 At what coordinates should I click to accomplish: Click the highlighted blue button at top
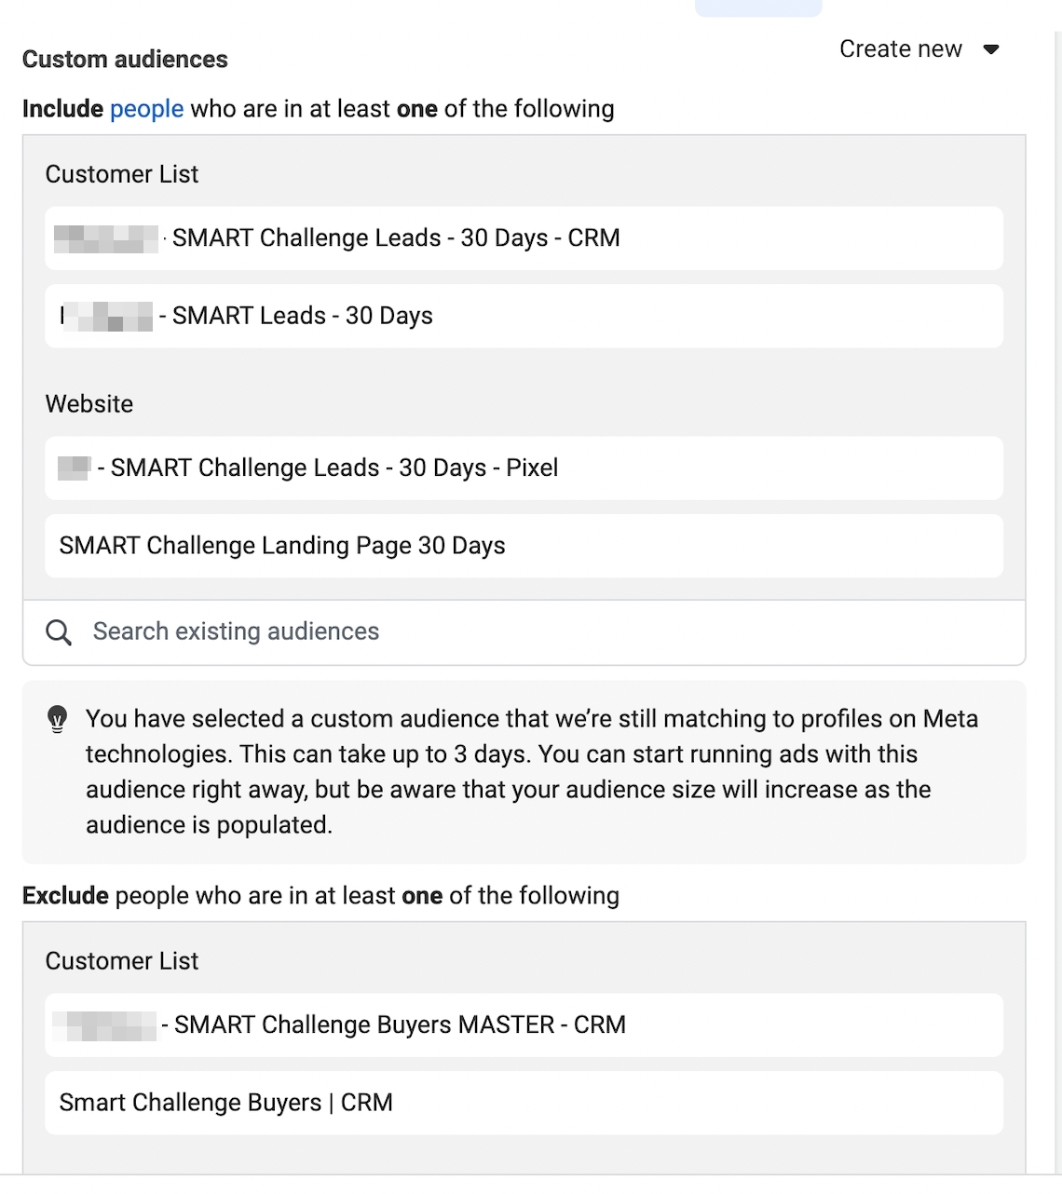[758, 7]
